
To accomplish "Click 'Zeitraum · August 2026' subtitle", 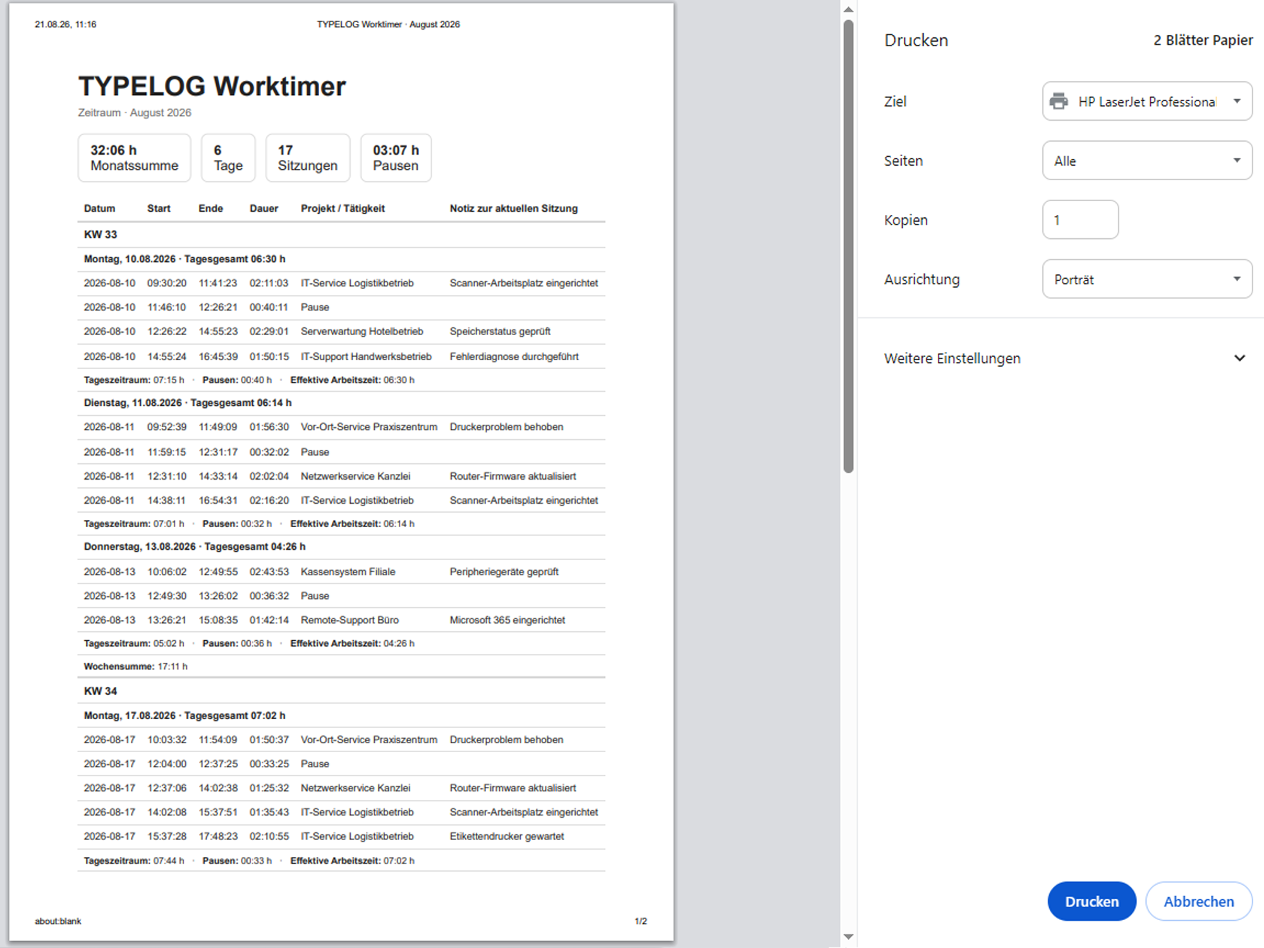I will (134, 112).
